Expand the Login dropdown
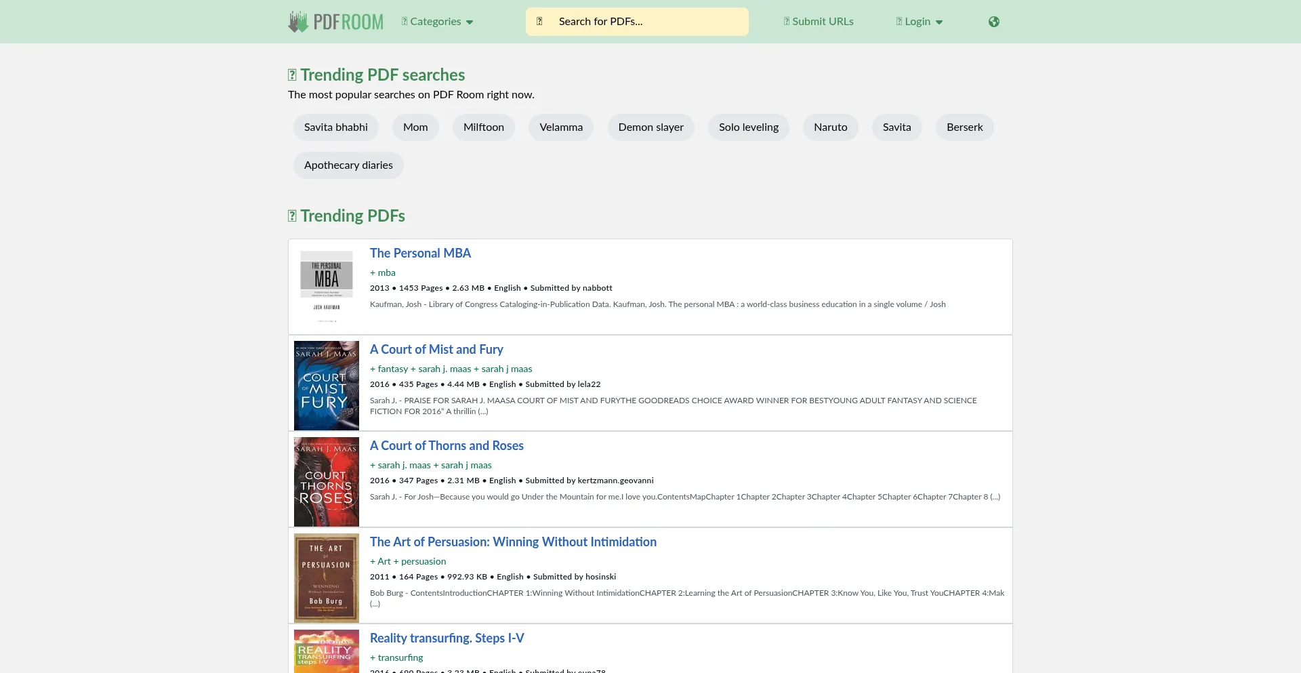Image resolution: width=1301 pixels, height=673 pixels. point(919,22)
